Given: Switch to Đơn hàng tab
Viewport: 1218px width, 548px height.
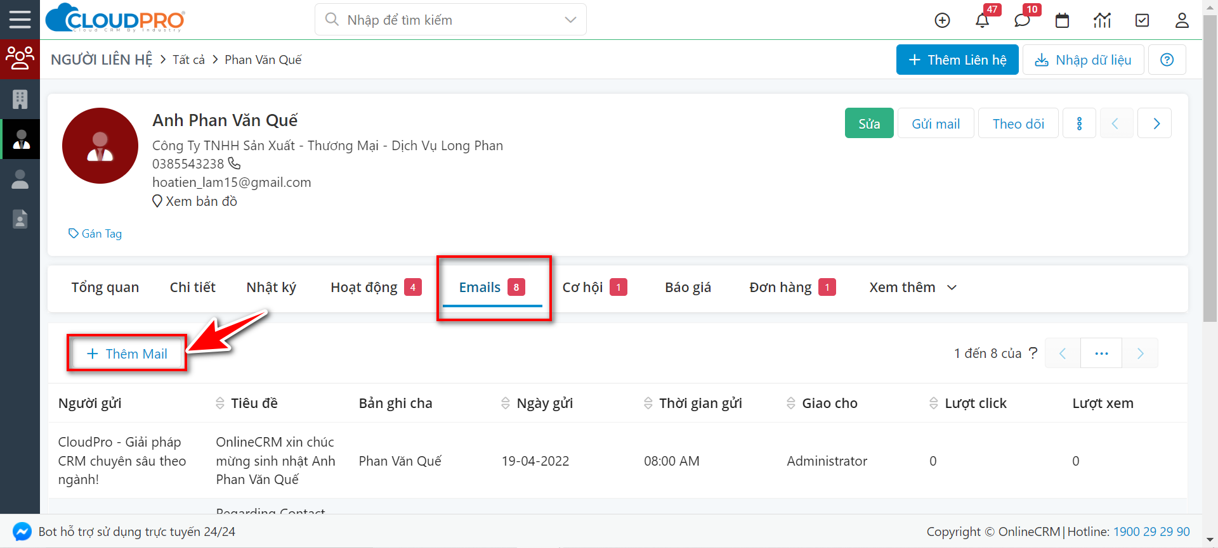Looking at the screenshot, I should pos(792,288).
